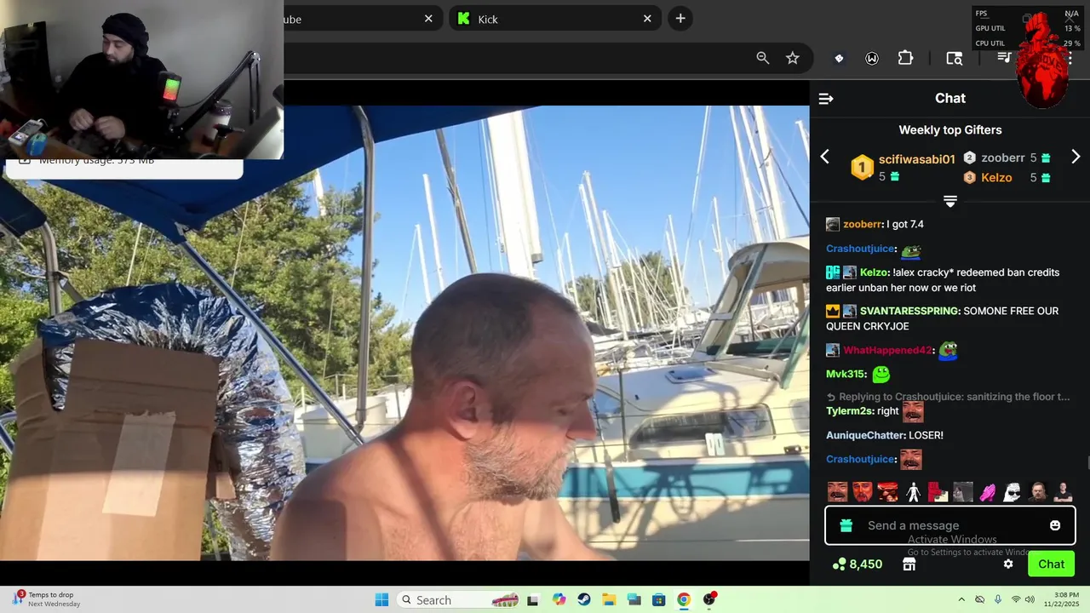Screen dimensions: 1090x613
Task: Open the emoji picker smiley
Action: pos(1055,525)
